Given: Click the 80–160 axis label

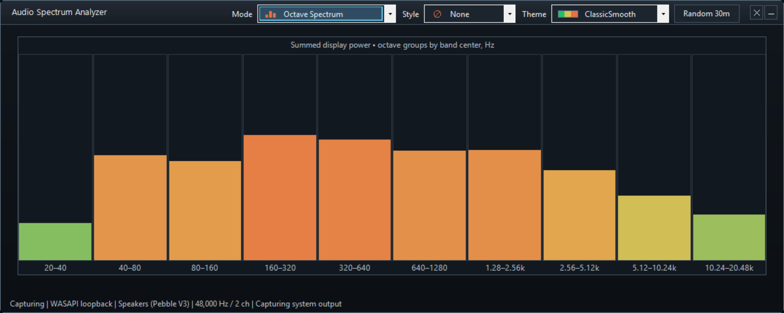Looking at the screenshot, I should click(205, 268).
